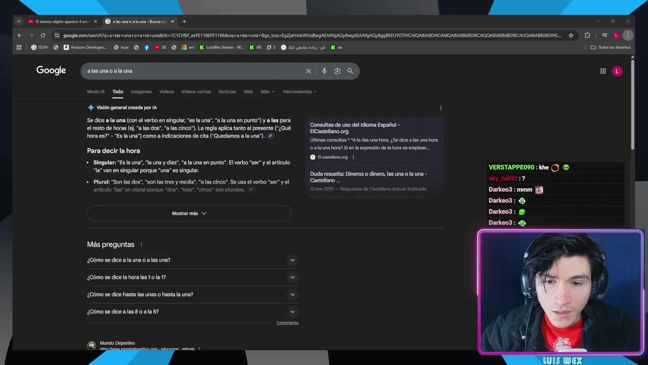Open the tab search dropdown arrow
Screen dimensions: 648x365
click(19, 21)
